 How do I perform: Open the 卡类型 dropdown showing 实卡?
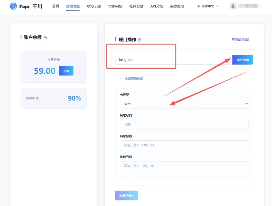click(184, 104)
